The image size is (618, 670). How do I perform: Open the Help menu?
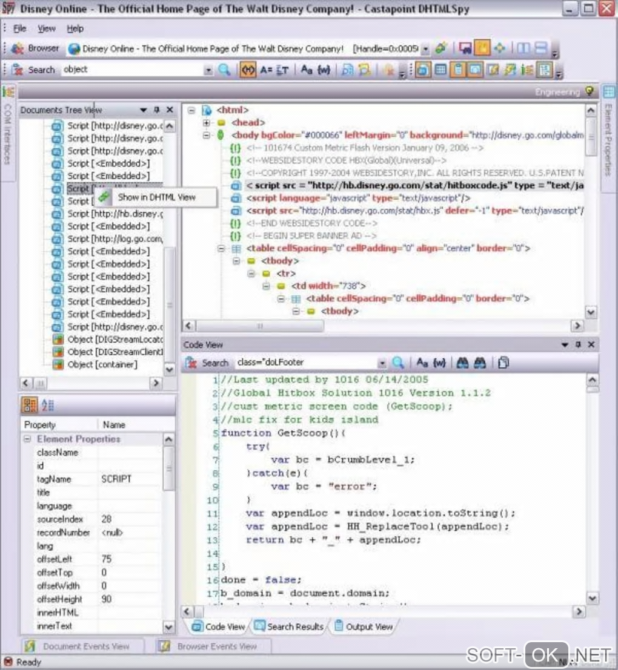pyautogui.click(x=75, y=28)
